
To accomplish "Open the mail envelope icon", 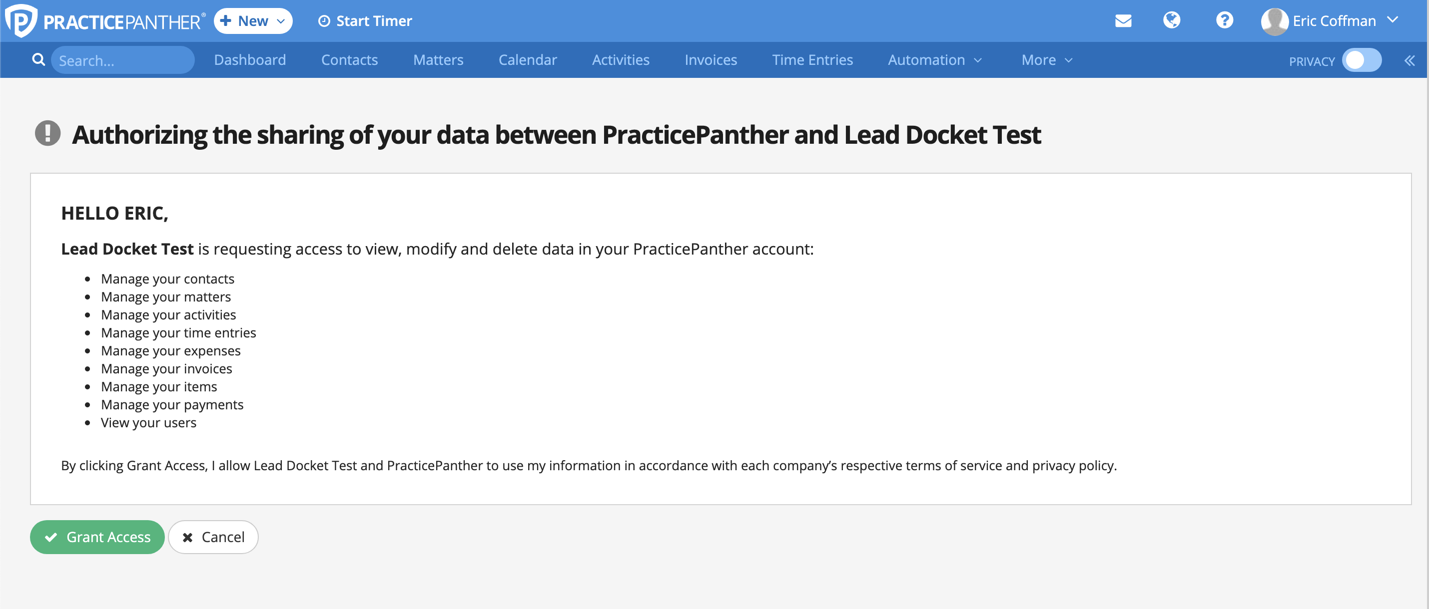I will coord(1123,20).
